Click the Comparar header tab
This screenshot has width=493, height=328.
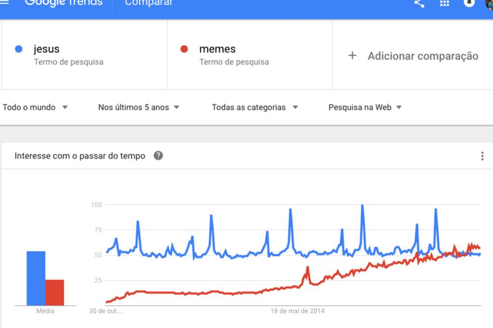coord(149,3)
